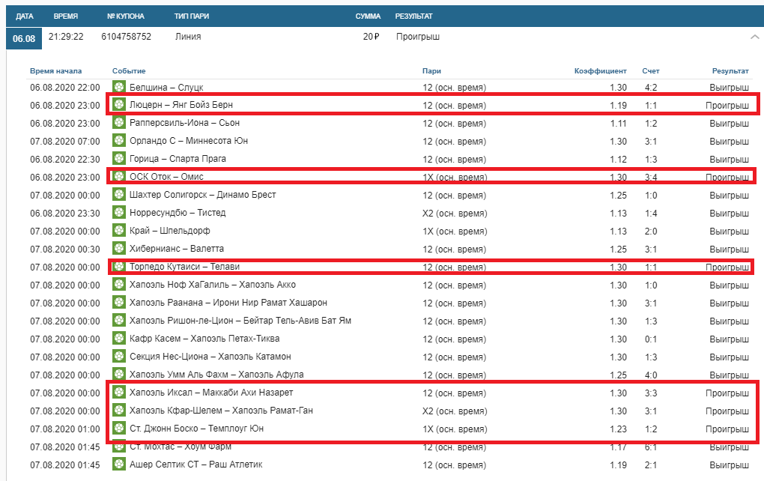
Task: Click the soccer icon beside Белшина – Слуцк
Action: pyautogui.click(x=119, y=87)
